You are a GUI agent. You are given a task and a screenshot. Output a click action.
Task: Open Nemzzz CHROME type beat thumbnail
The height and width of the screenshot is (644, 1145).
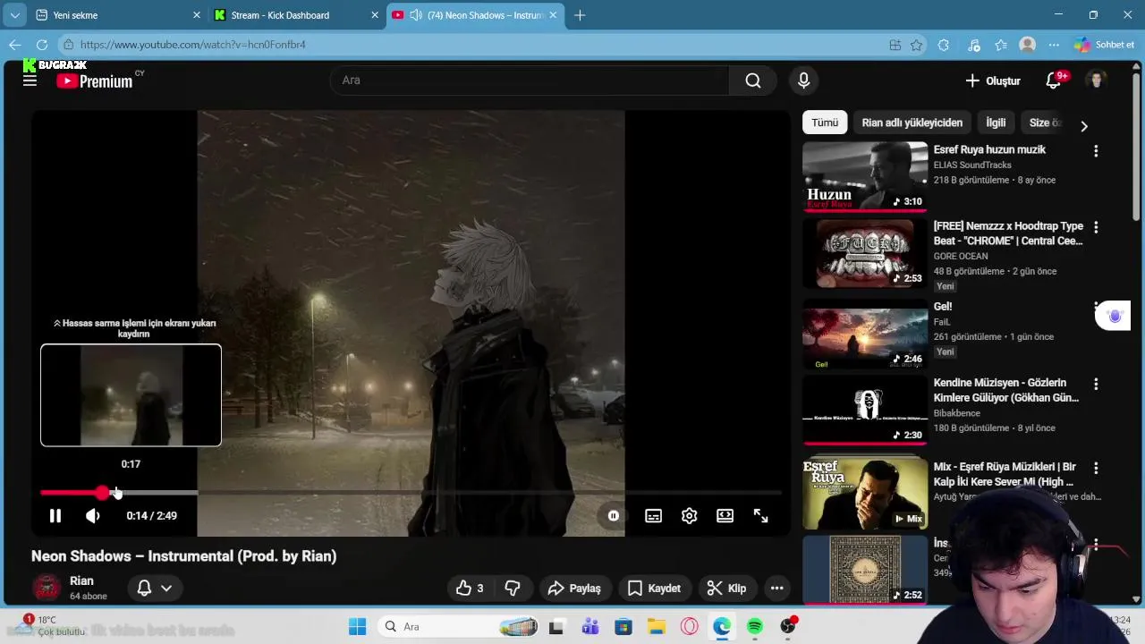(865, 253)
